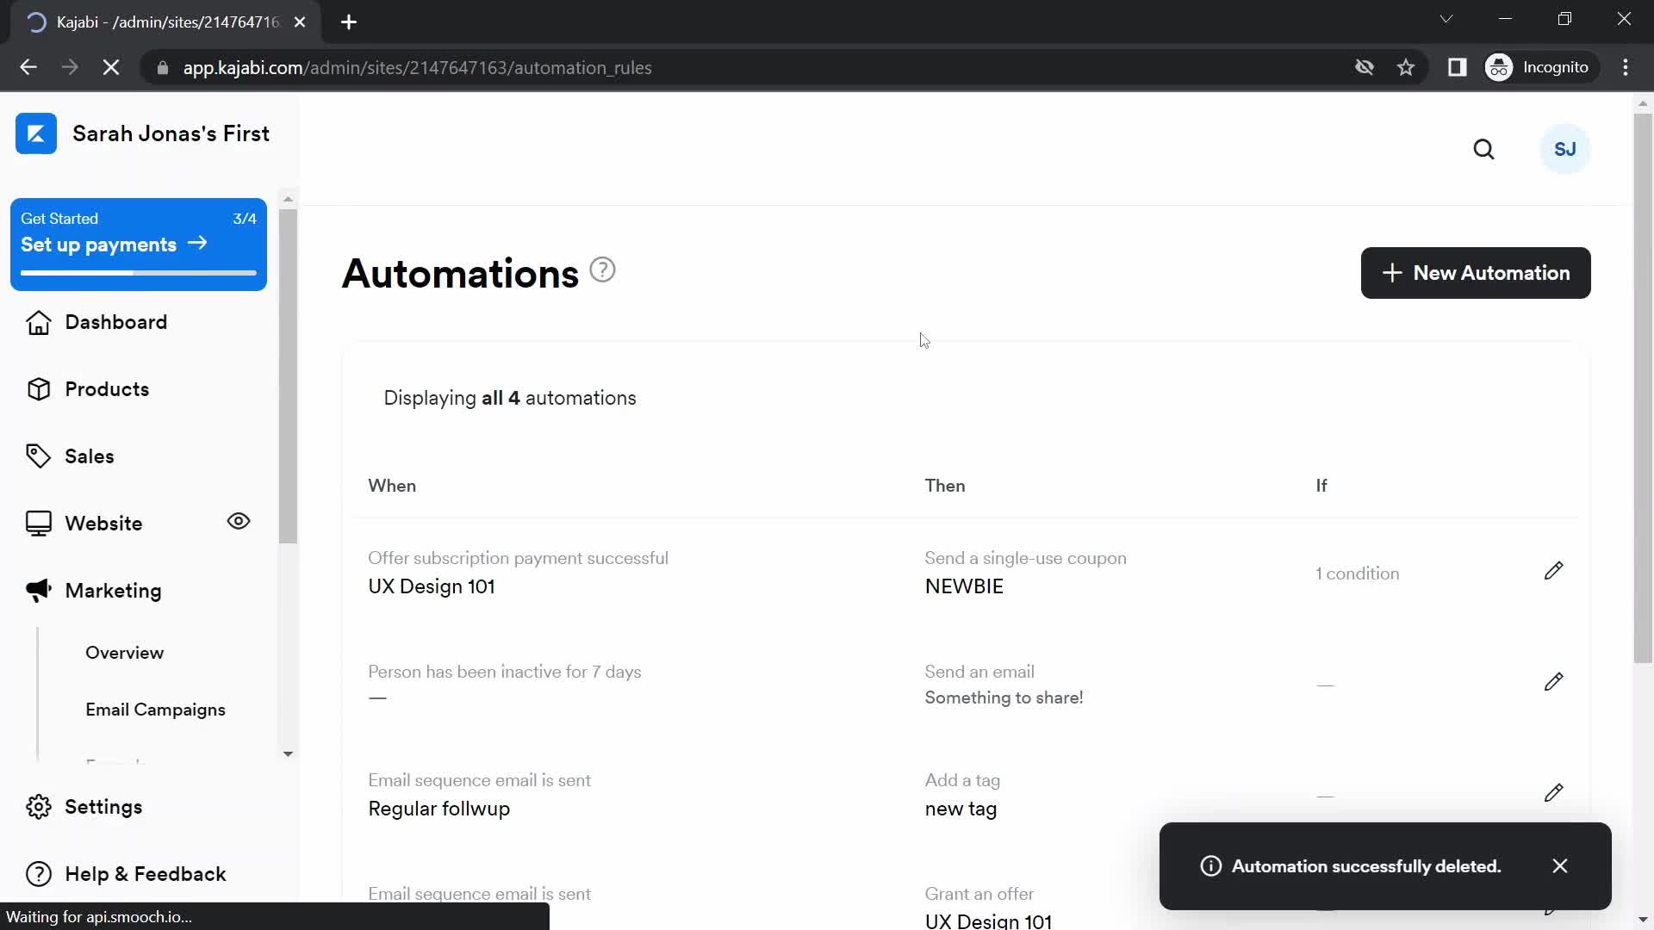Click the New Automation button
The height and width of the screenshot is (930, 1654).
pos(1475,273)
